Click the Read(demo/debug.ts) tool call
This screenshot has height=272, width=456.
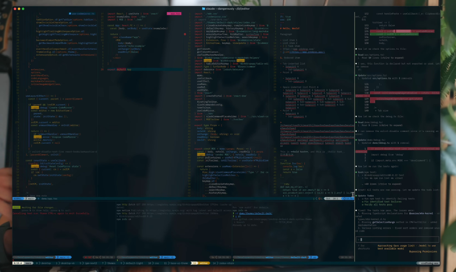coord(371,122)
